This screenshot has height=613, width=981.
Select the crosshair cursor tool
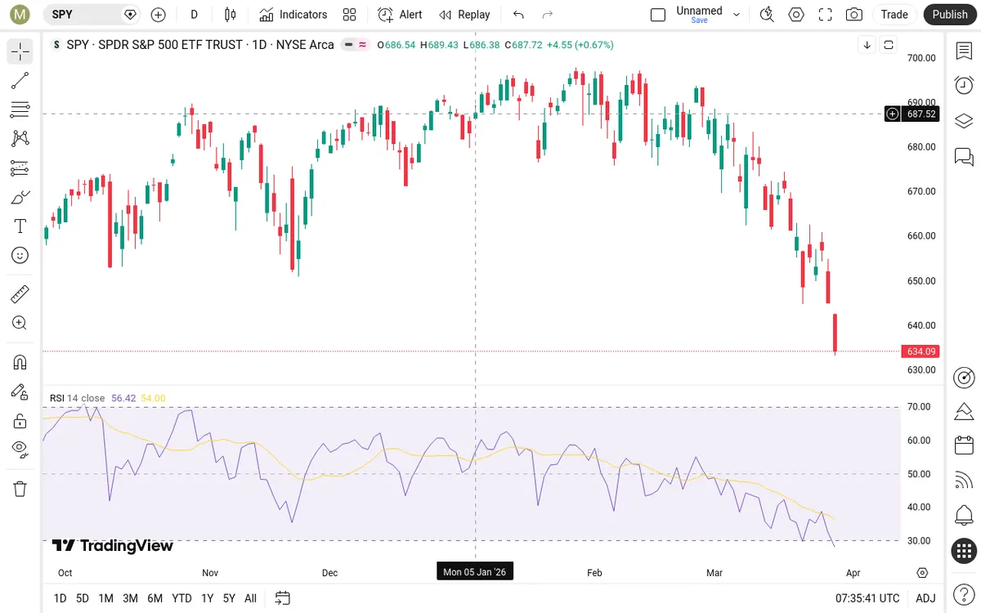(x=20, y=52)
